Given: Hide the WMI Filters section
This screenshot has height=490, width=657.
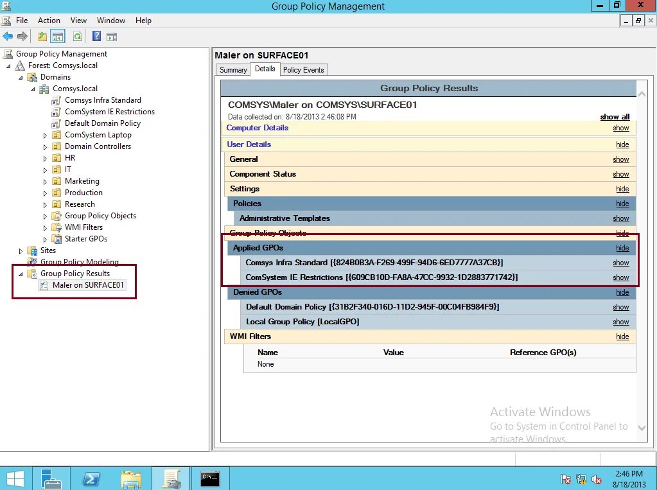Looking at the screenshot, I should (x=622, y=337).
